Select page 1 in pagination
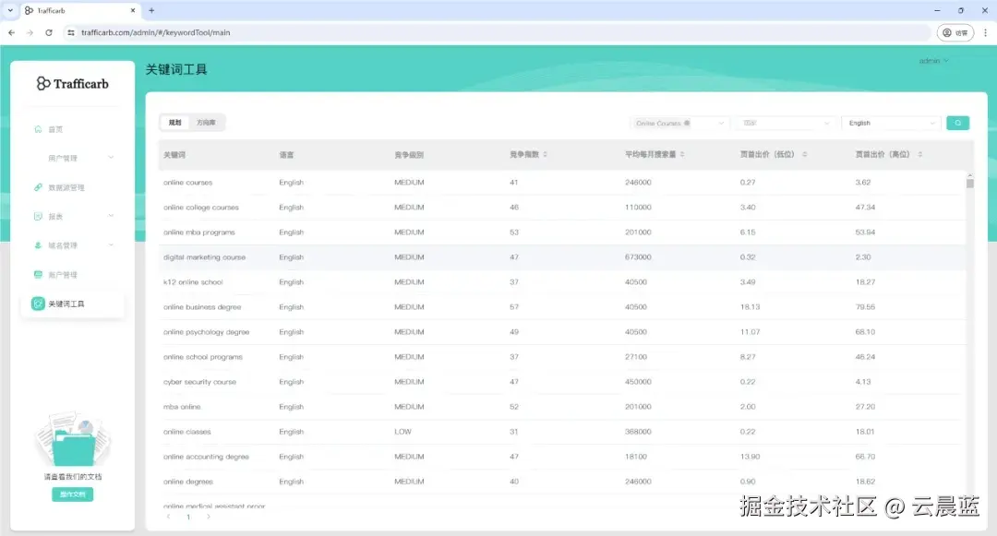997x536 pixels. point(188,517)
